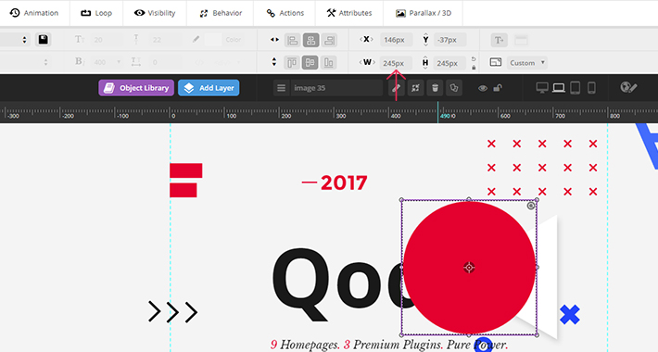The image size is (658, 352).
Task: Click the save style floppy disk icon
Action: point(43,40)
